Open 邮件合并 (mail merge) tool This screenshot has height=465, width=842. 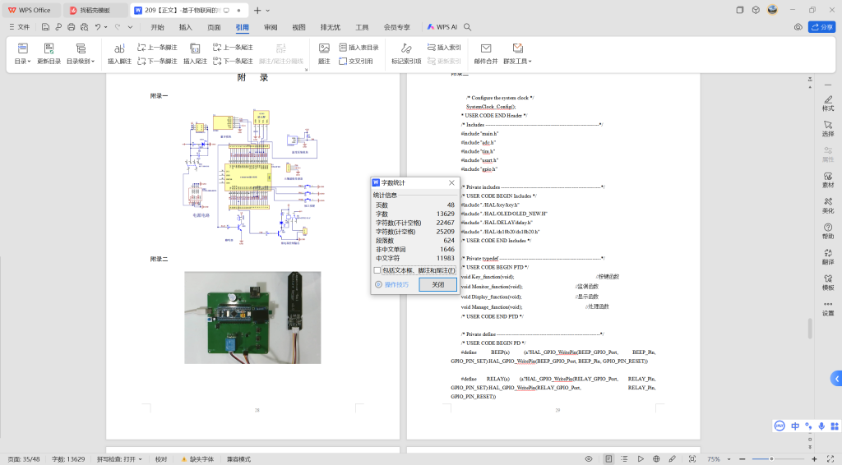486,49
